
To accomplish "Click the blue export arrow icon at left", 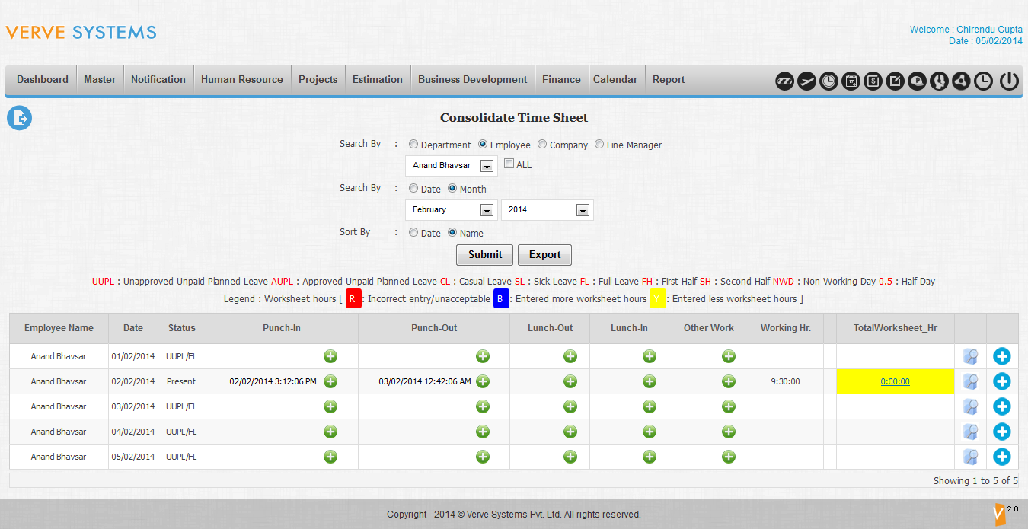I will pyautogui.click(x=20, y=118).
